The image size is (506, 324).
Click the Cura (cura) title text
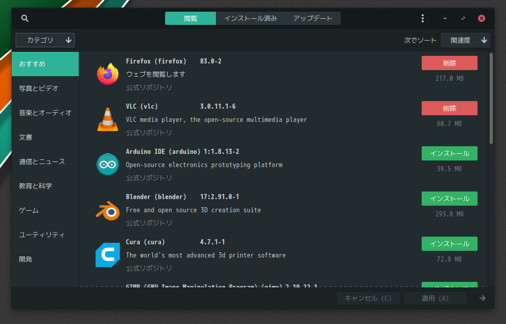tap(145, 242)
